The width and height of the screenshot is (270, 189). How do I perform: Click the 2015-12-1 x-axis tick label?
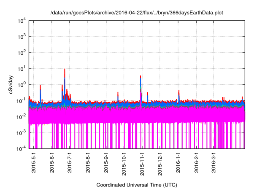pos(160,164)
